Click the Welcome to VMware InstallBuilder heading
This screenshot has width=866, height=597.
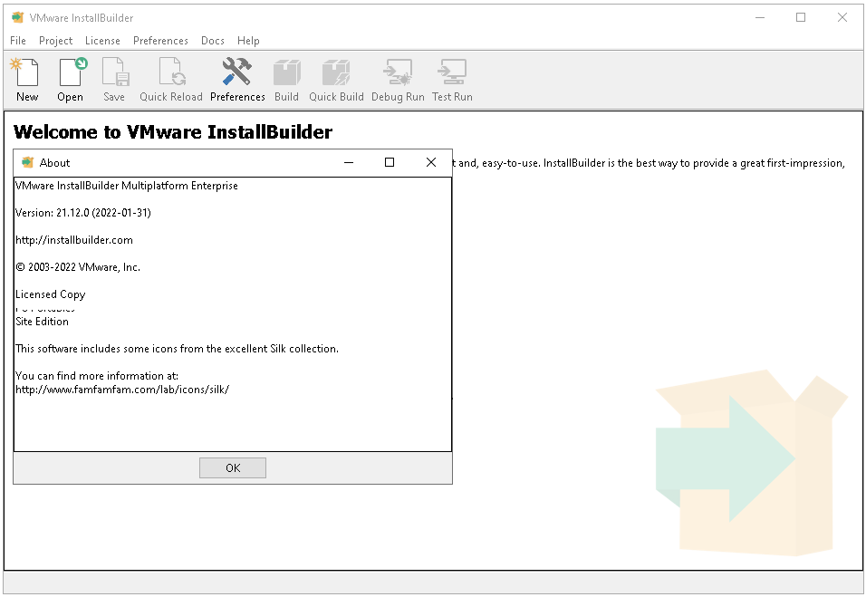click(173, 132)
